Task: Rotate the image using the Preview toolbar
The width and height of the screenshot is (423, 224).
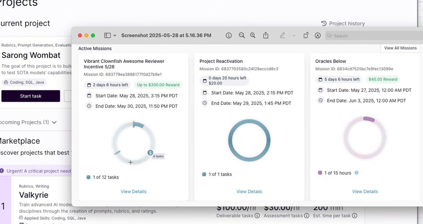Action: click(306, 35)
